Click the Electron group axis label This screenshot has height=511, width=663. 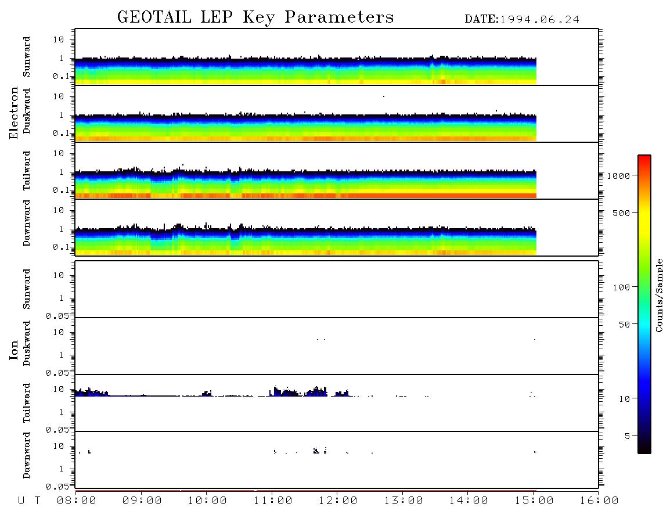[13, 113]
